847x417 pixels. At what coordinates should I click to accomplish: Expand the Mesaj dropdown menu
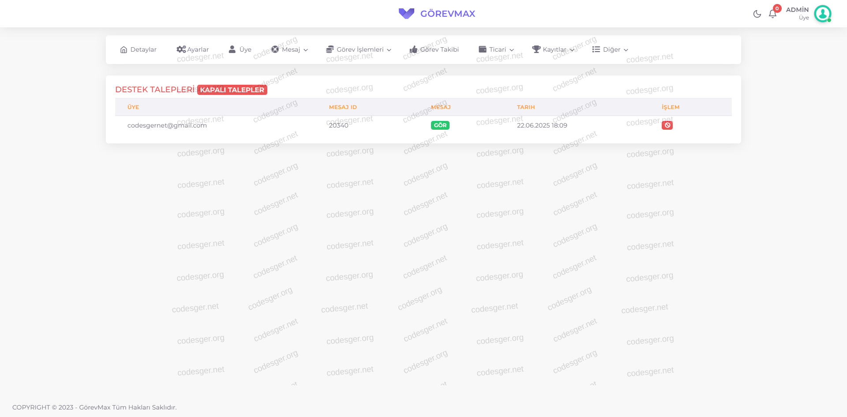tap(290, 49)
